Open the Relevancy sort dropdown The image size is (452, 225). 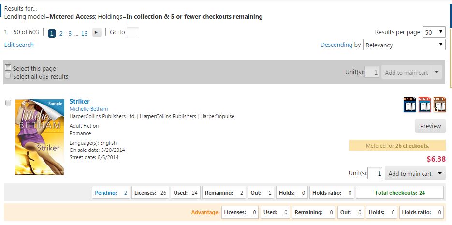[x=404, y=45]
